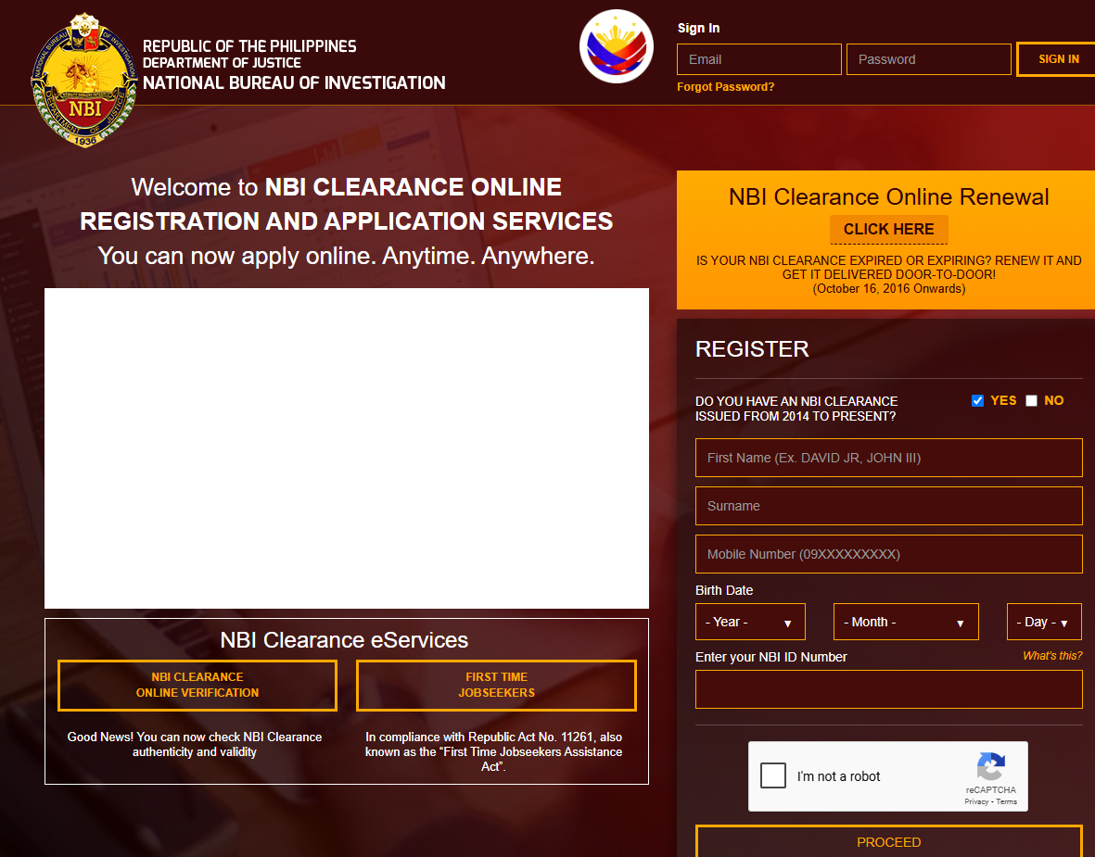Uncheck the YES clearance checkbox

coord(977,400)
